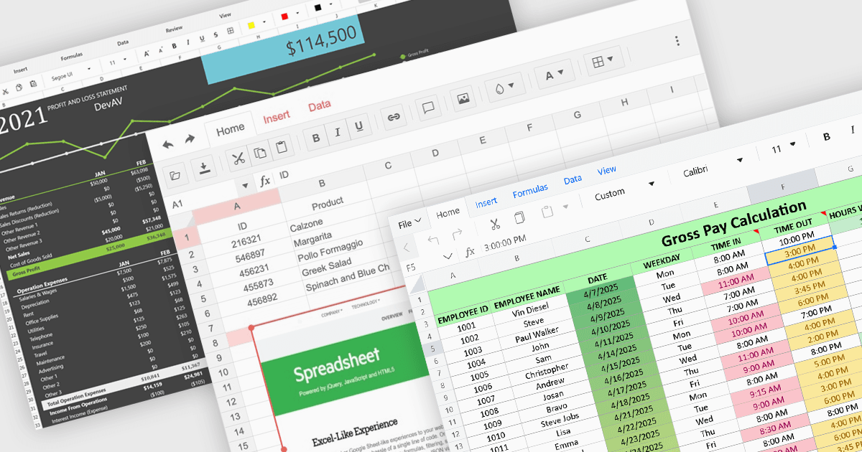This screenshot has width=862, height=452.
Task: Click Export download icon in middle window
Action: click(x=204, y=169)
